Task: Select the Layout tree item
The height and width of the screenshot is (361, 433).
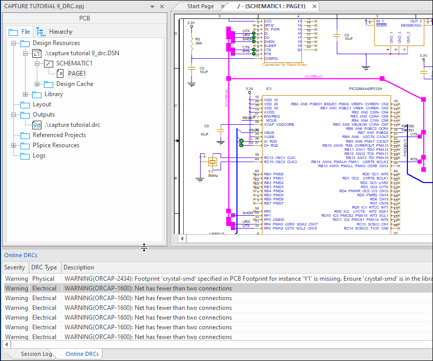Action: click(41, 104)
